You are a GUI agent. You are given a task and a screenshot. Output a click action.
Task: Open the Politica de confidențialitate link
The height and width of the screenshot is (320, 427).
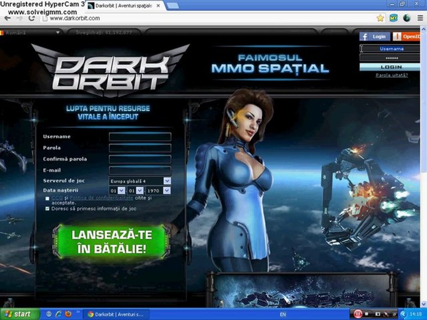[x=101, y=198]
